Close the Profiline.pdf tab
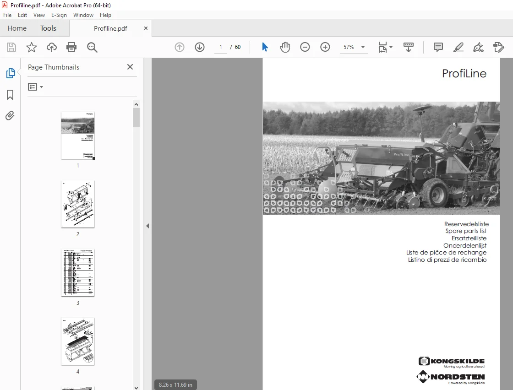The height and width of the screenshot is (390, 513). 146,28
